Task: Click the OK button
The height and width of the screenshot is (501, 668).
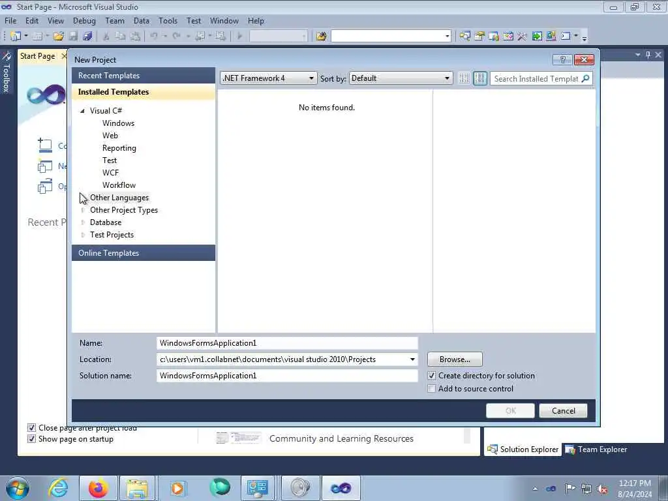Action: coord(510,411)
